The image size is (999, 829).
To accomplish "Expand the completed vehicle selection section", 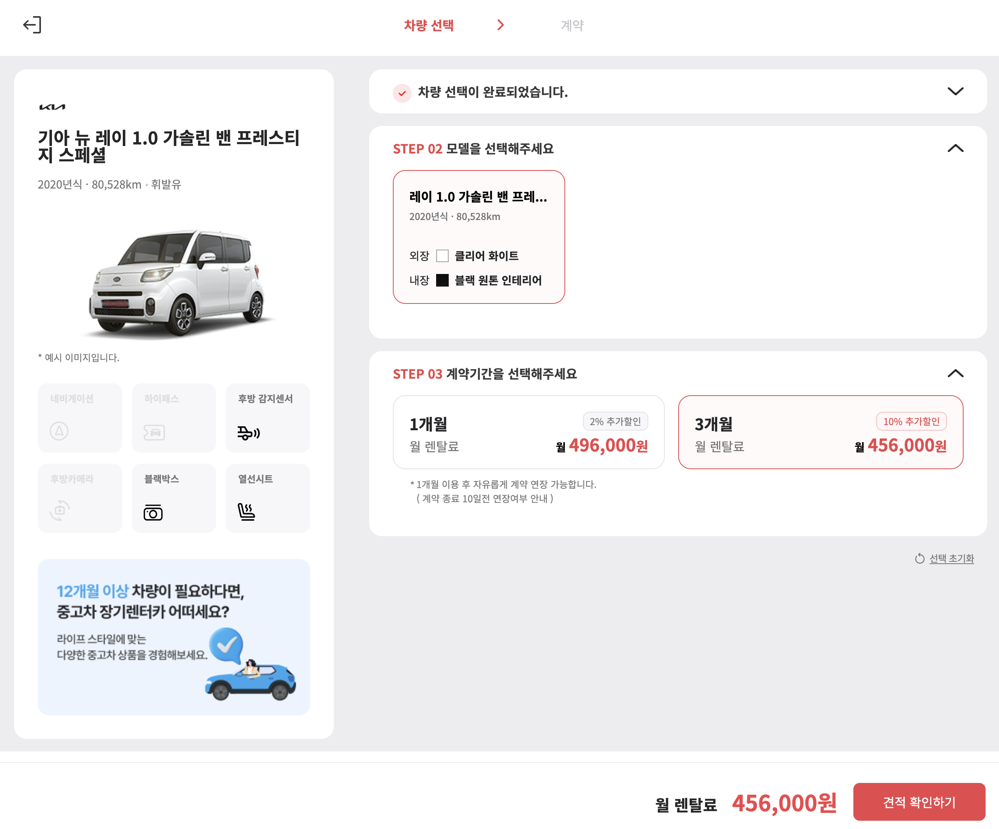I will (955, 91).
